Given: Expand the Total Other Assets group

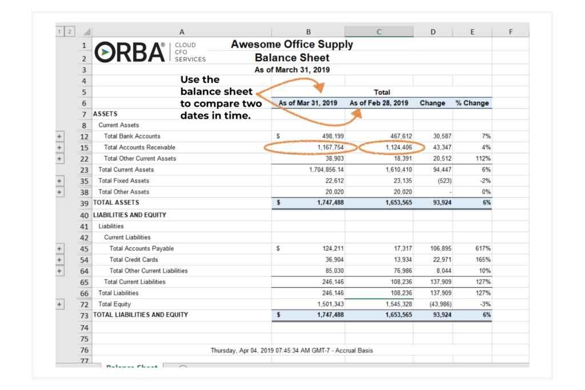Looking at the screenshot, I should pos(60,192).
